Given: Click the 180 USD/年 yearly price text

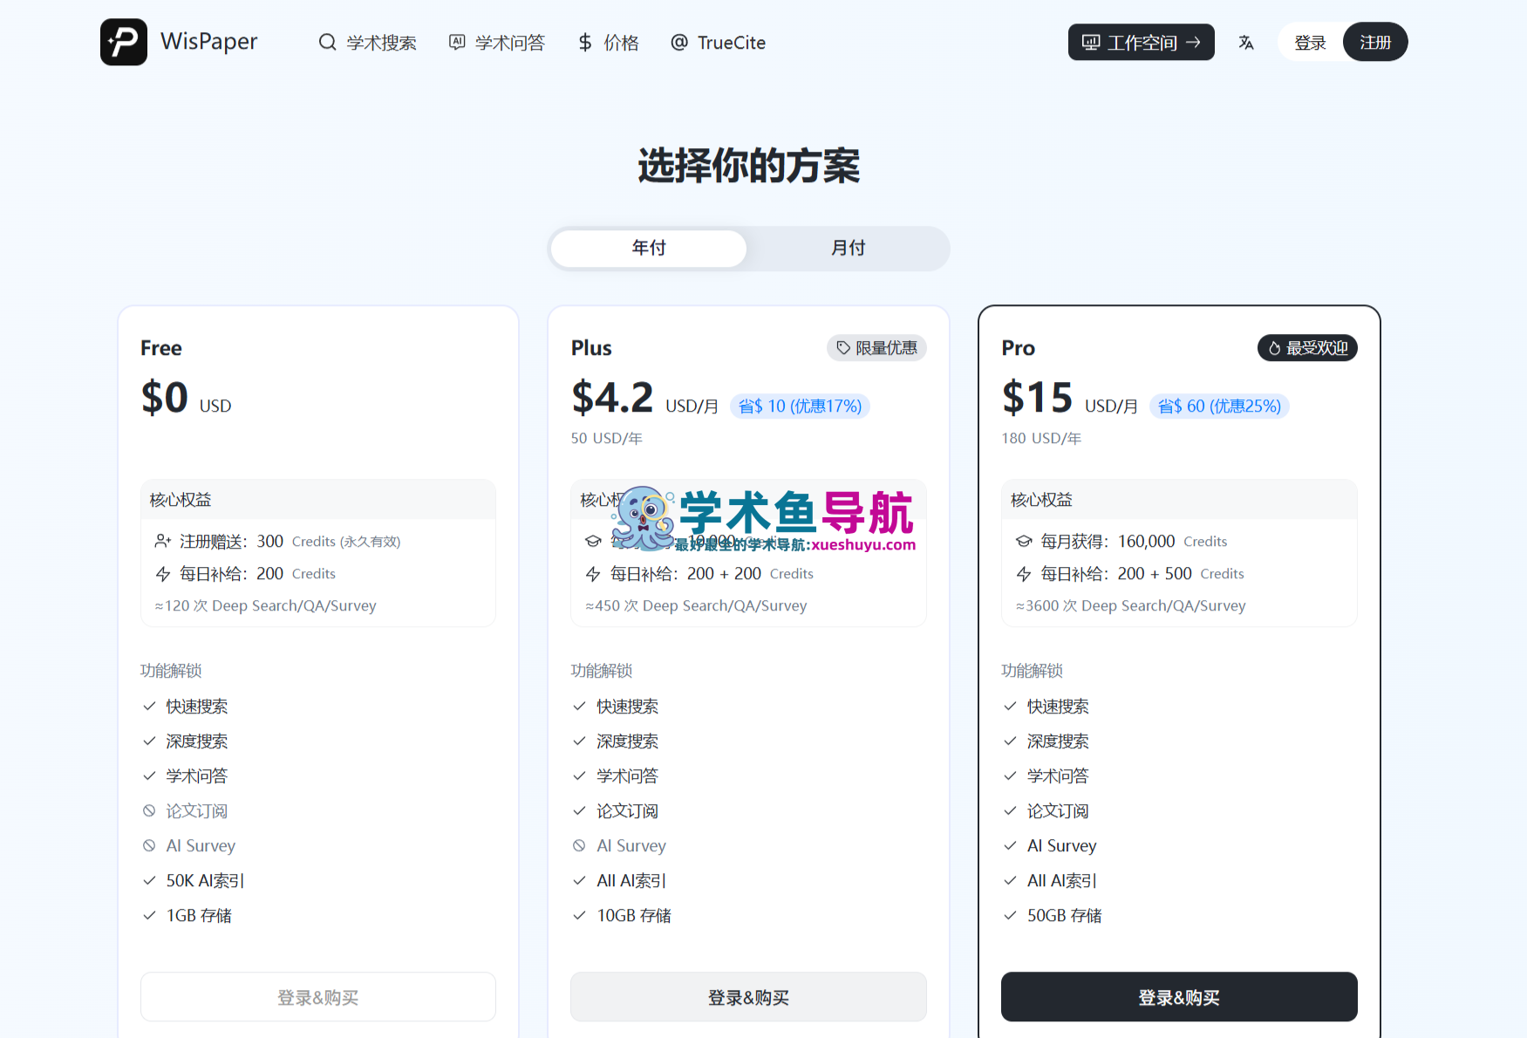Looking at the screenshot, I should [1041, 439].
